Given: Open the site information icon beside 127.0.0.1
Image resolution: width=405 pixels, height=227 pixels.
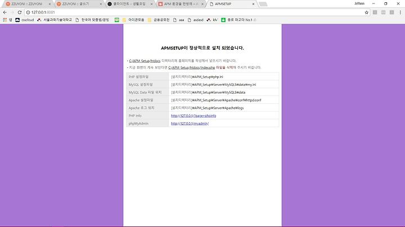Looking at the screenshot, I should pos(28,12).
